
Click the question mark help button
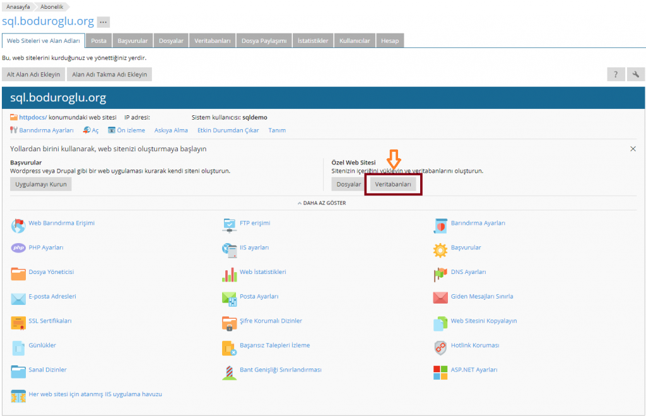click(x=616, y=74)
